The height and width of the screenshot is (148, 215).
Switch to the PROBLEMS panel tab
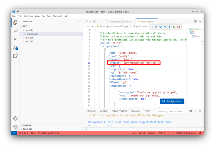click(x=91, y=111)
